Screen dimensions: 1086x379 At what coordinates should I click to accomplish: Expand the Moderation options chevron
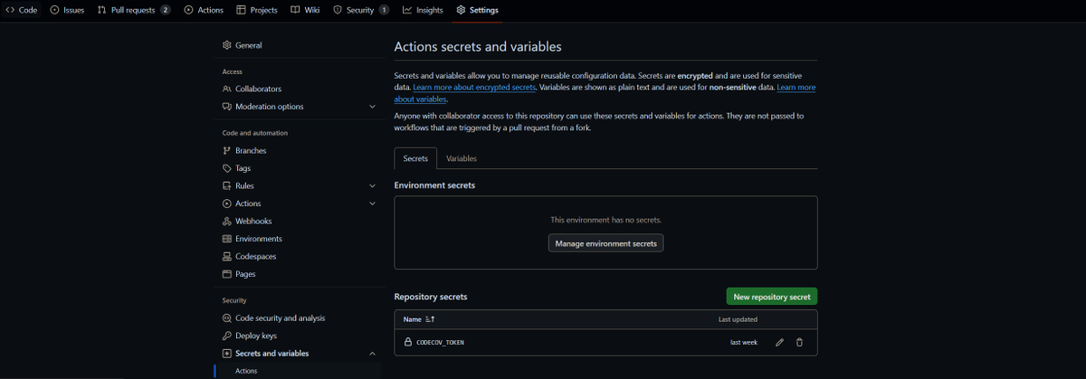372,107
